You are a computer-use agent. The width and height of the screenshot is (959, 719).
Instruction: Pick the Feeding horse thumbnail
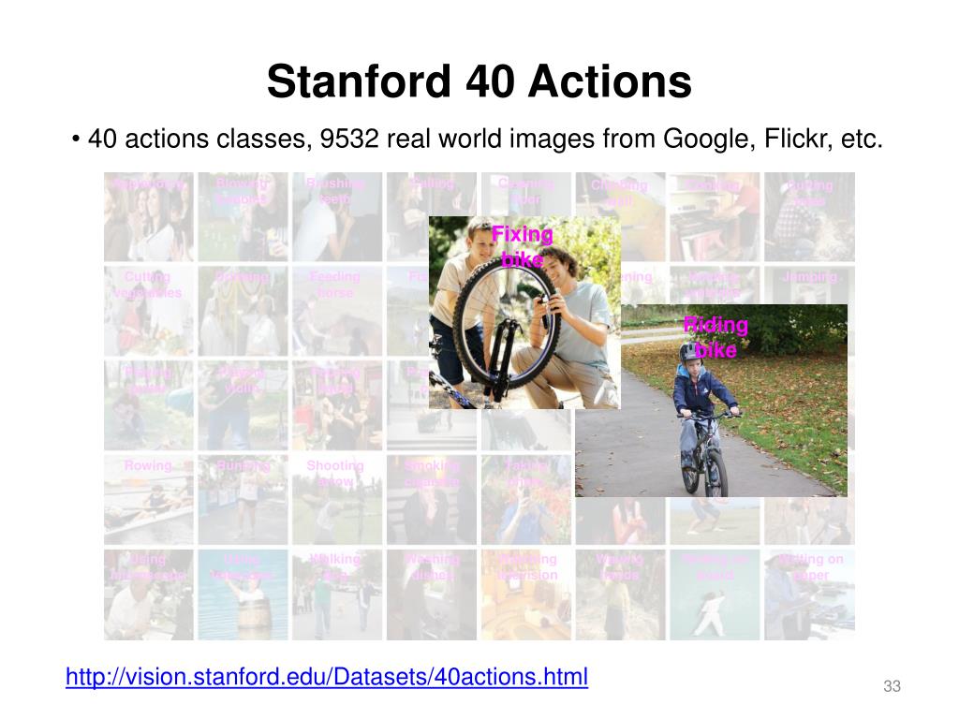[x=337, y=311]
